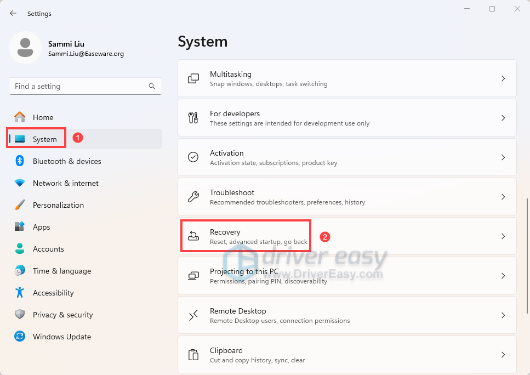Open Clipboard via its icon

point(193,354)
